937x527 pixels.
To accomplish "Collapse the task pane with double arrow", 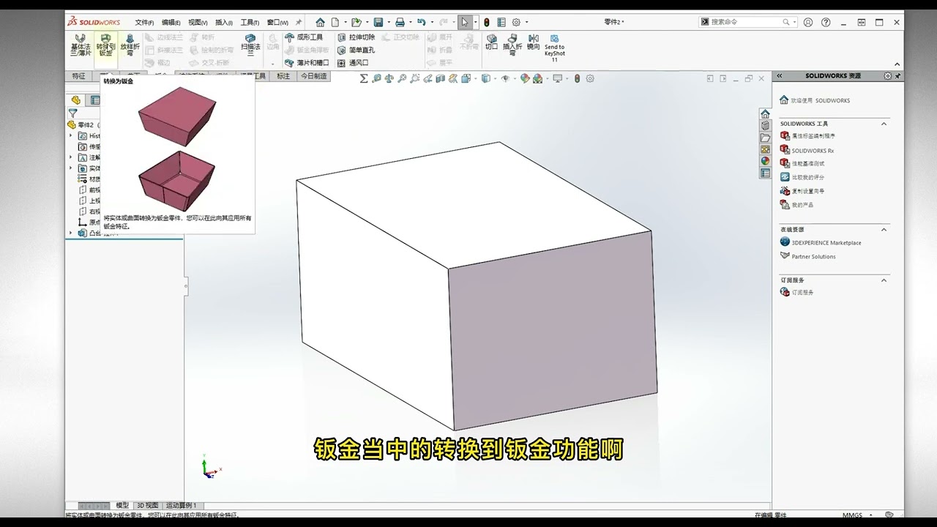I will pyautogui.click(x=780, y=76).
